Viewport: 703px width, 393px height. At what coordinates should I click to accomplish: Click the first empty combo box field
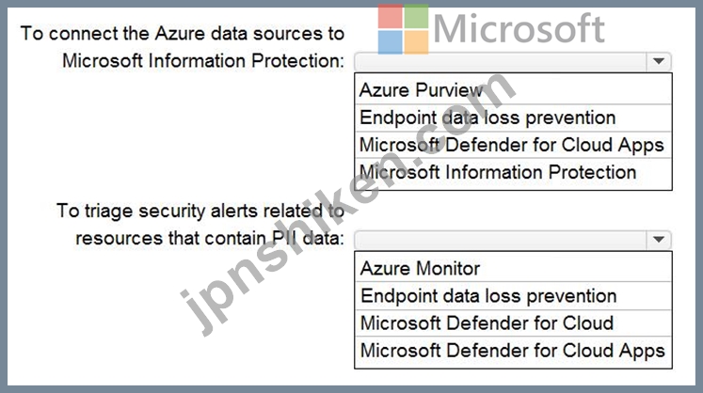pos(501,61)
